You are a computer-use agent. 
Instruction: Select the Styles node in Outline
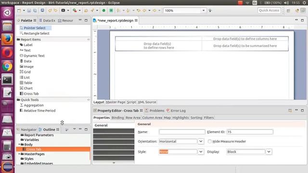pos(27,159)
